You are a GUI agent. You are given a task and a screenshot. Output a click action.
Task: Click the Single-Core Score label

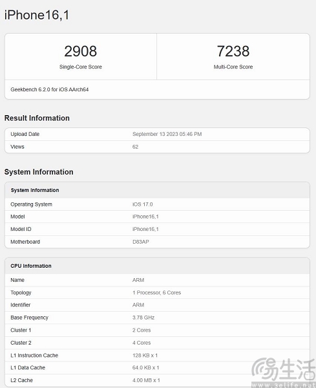(x=81, y=67)
